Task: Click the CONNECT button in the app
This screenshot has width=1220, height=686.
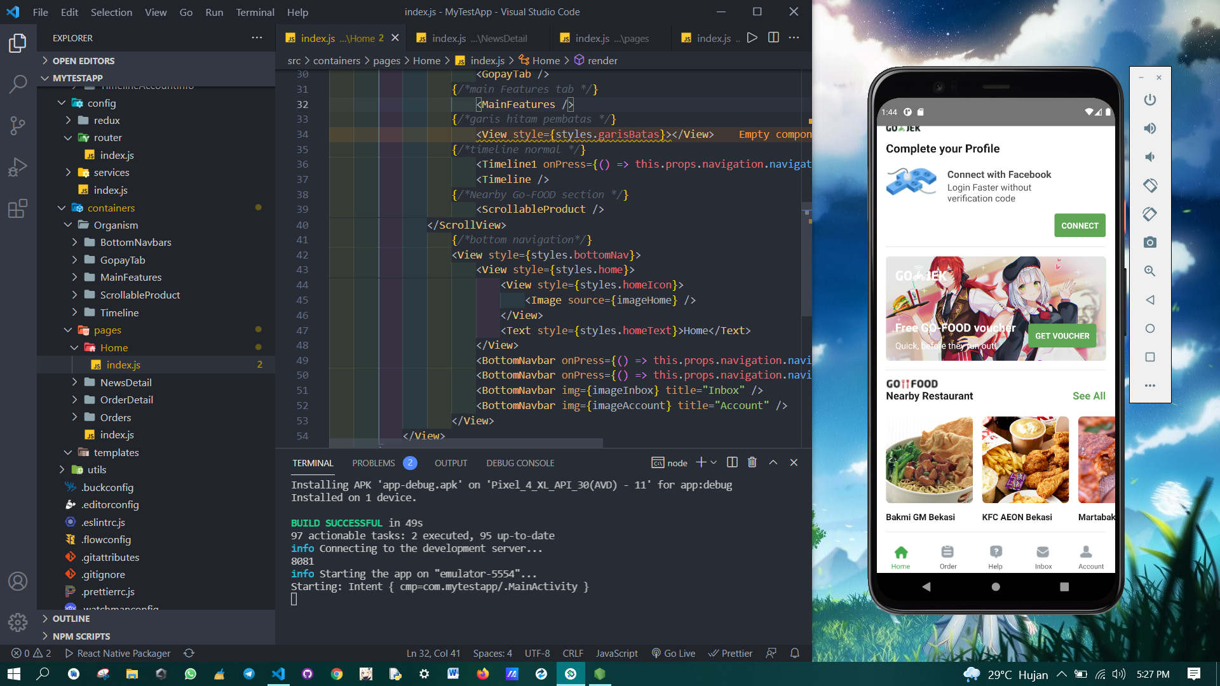Action: 1079,225
